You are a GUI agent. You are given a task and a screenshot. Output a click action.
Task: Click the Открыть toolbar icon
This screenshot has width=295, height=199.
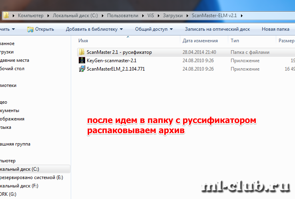(x=30, y=29)
